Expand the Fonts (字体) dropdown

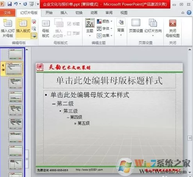click(104, 28)
